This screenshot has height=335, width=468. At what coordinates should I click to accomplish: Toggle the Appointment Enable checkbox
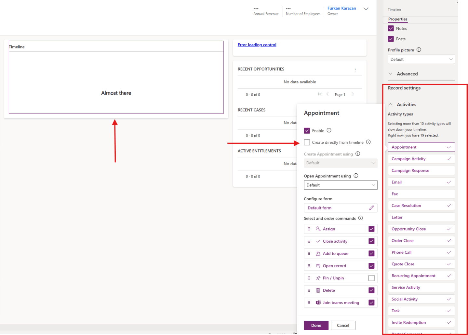[x=307, y=131]
